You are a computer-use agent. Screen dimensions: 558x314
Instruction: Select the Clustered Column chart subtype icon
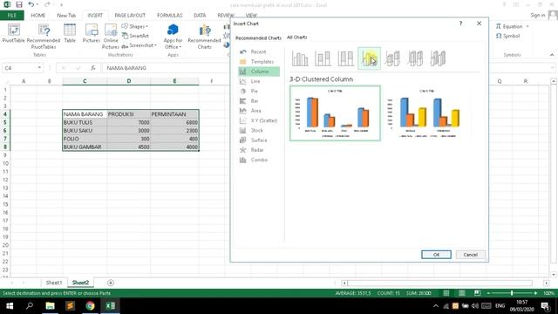pyautogui.click(x=300, y=58)
